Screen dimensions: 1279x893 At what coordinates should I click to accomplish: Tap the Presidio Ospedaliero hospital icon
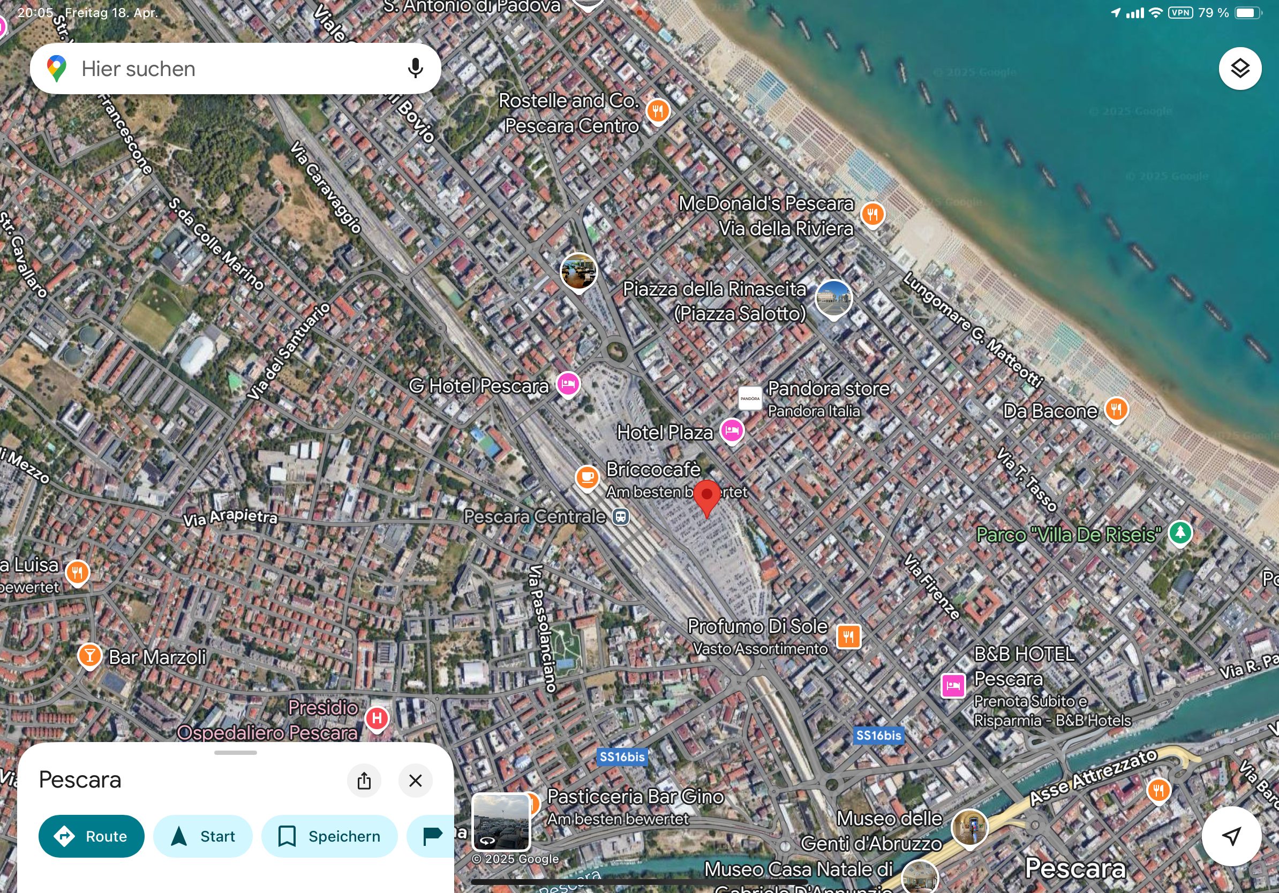point(377,719)
